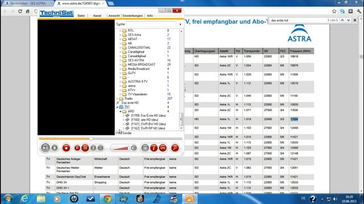Bookmark the page with the star icon
Screen dimensions: 364x204
click(334, 11)
